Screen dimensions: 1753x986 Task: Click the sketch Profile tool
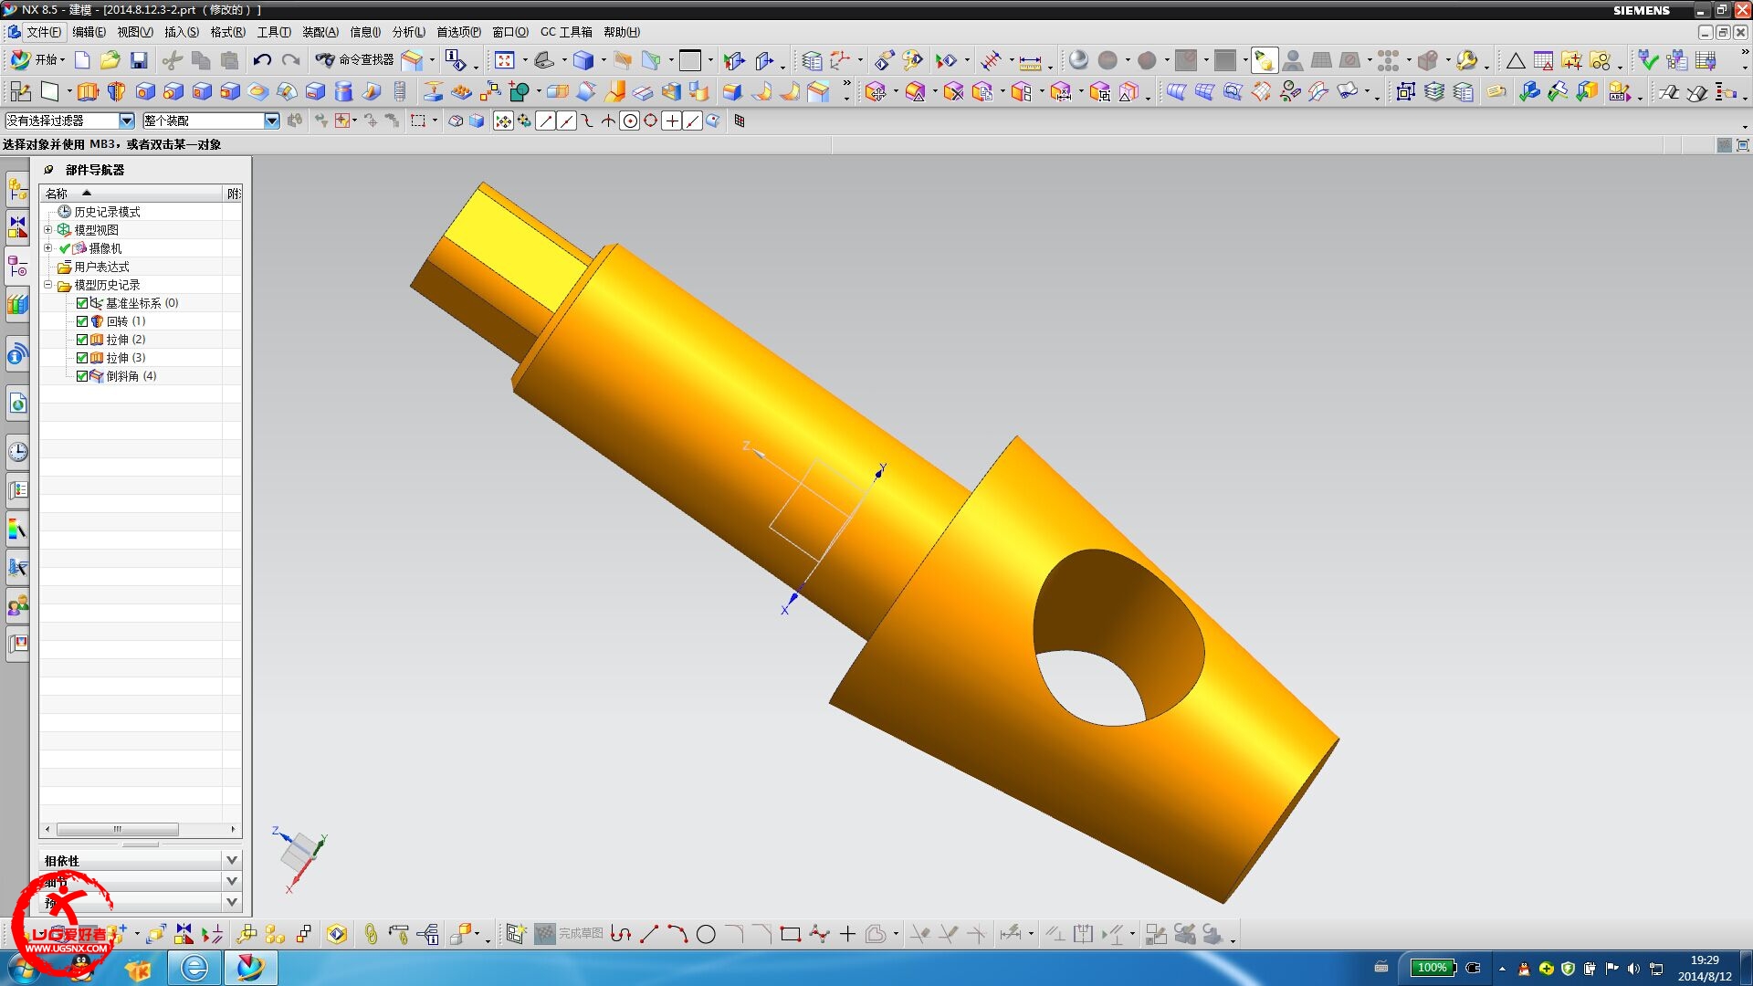click(621, 934)
